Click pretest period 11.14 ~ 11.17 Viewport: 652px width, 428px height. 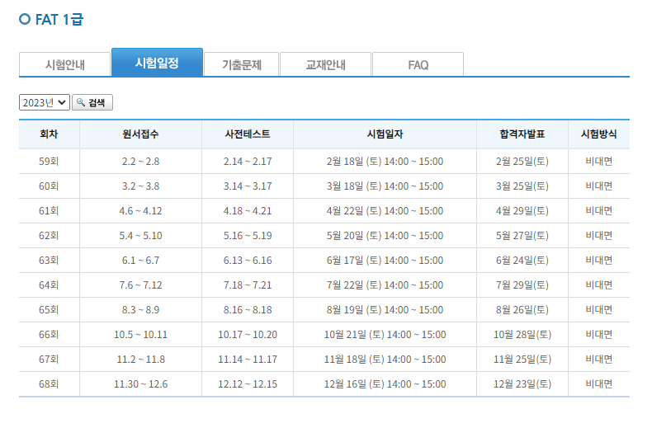[x=248, y=359]
